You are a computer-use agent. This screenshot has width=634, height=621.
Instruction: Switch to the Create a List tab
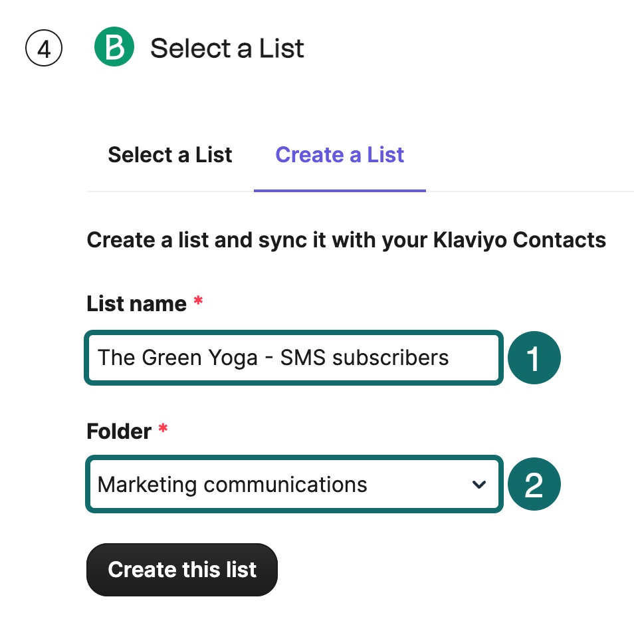click(x=339, y=155)
